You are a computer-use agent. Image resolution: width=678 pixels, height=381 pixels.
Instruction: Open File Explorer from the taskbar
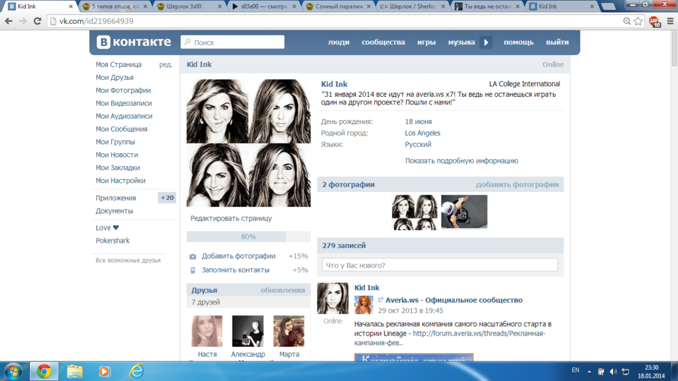coord(75,372)
